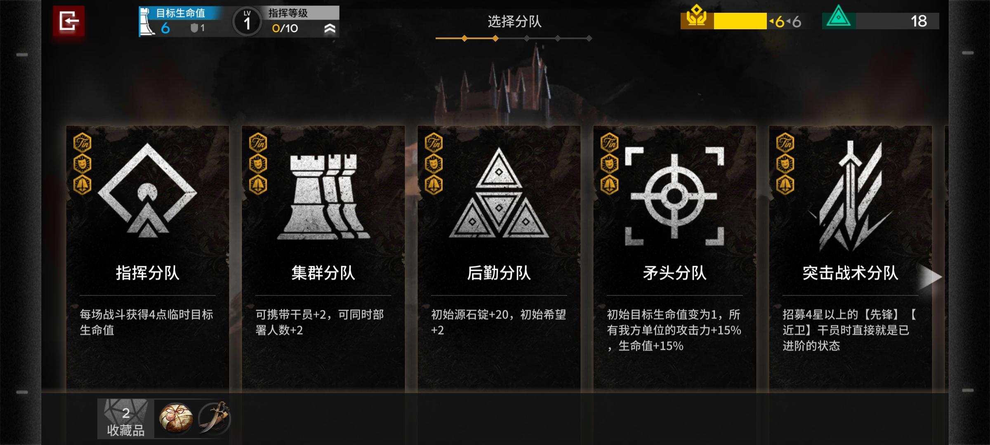
Task: Select the 突击战术分队 sword icon
Action: coord(851,195)
